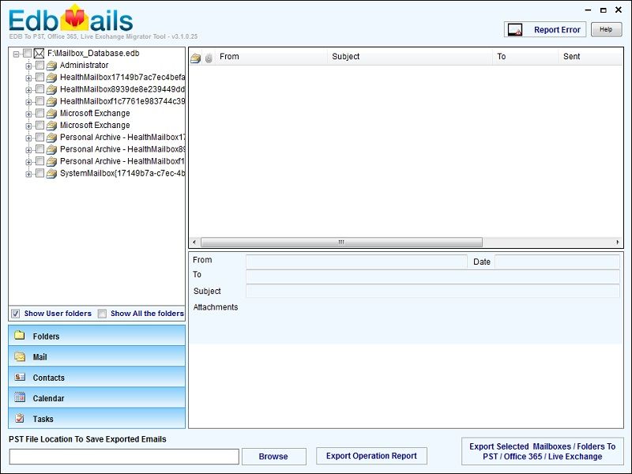Click the envelope icon of Mailbox_Database.edb
This screenshot has height=474, width=632.
coord(39,53)
